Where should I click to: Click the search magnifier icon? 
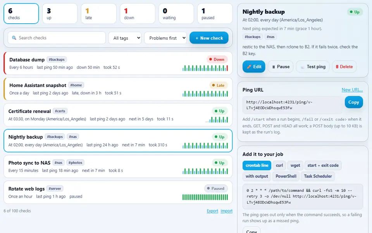[x=14, y=38]
